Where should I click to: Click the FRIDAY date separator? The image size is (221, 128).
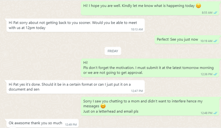pyautogui.click(x=113, y=51)
